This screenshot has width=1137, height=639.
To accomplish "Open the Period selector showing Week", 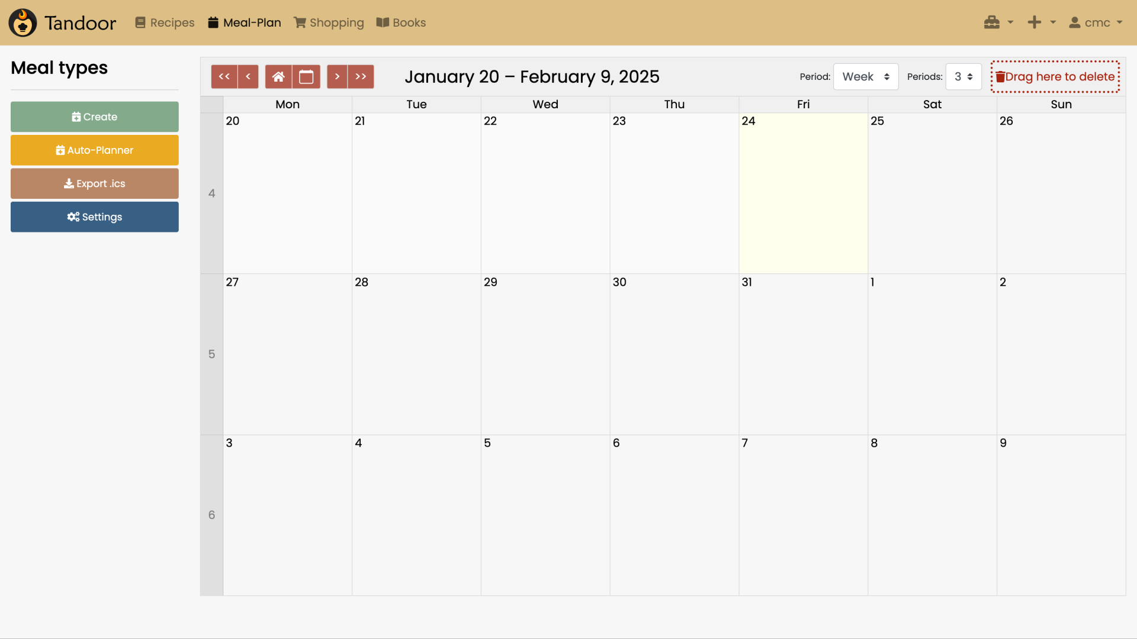I will pyautogui.click(x=865, y=76).
